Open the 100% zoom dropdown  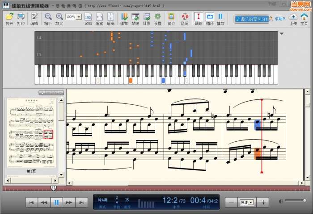pyautogui.click(x=79, y=16)
